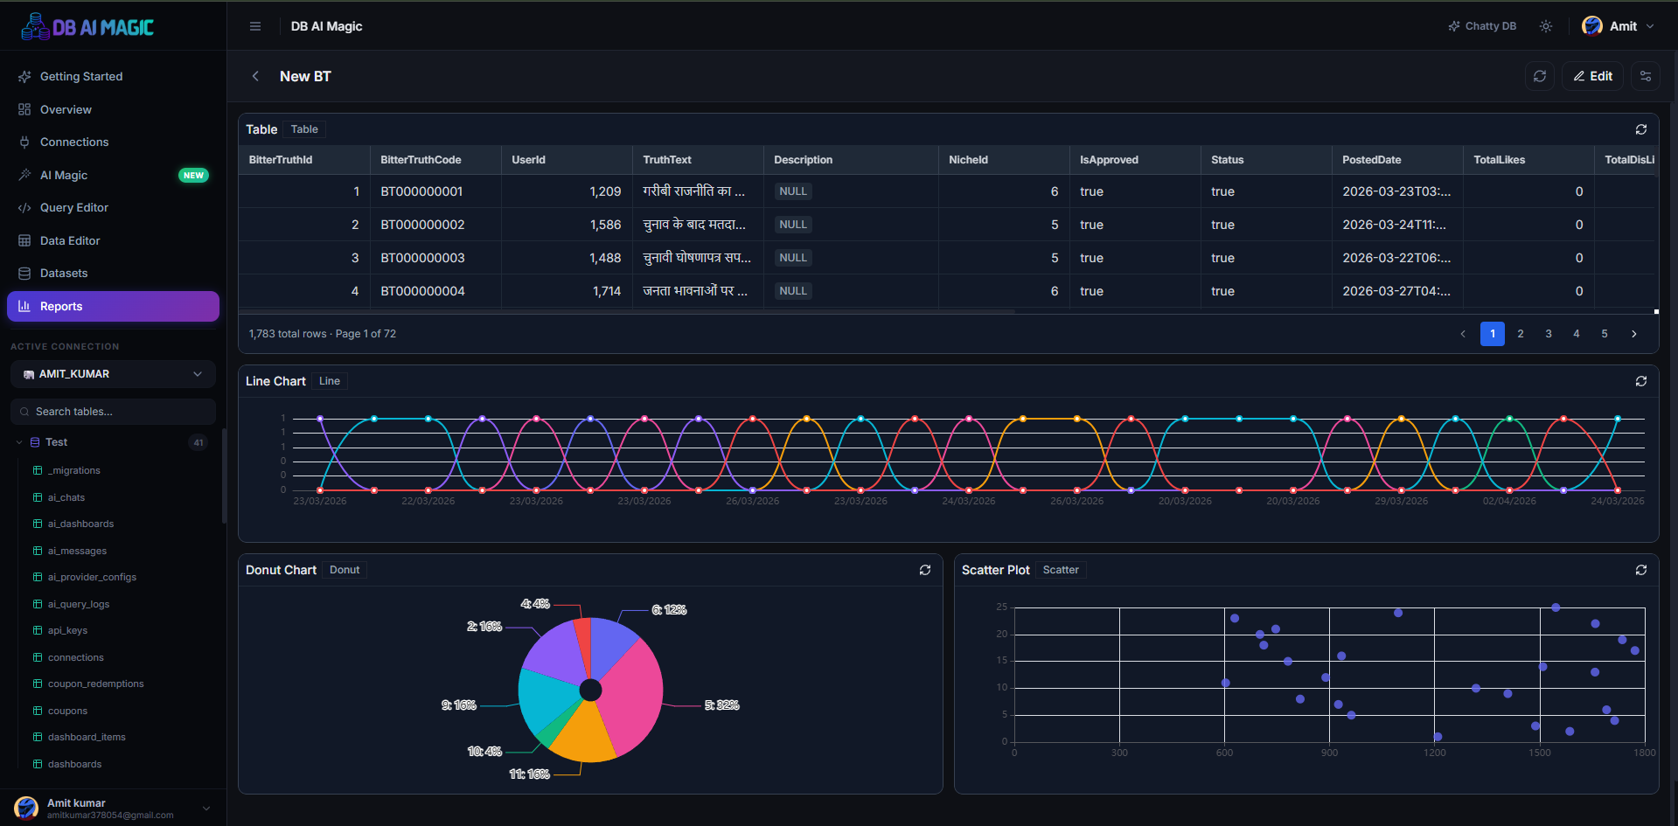Refresh the Line Chart widget
1678x826 pixels.
coord(1641,381)
